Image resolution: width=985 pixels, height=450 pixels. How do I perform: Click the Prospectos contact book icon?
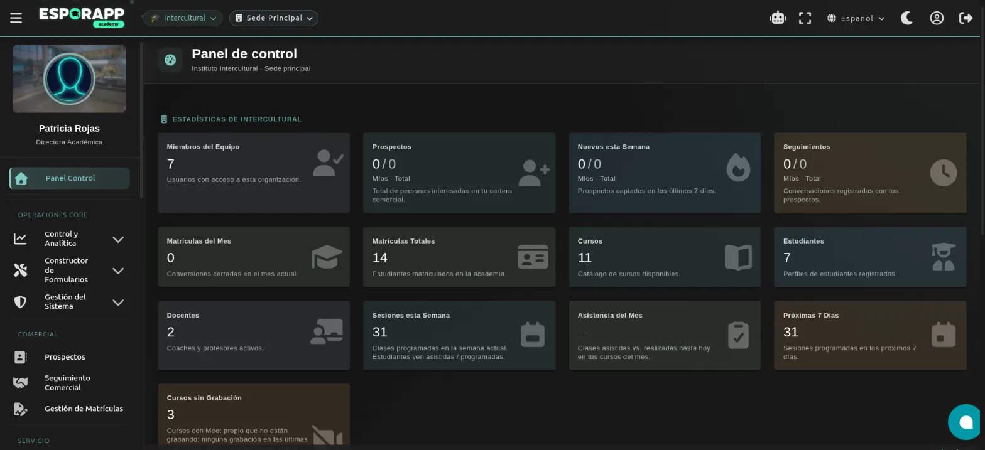[20, 357]
